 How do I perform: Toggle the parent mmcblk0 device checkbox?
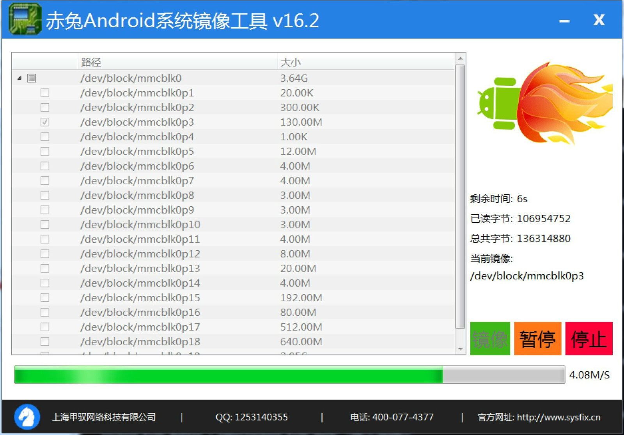click(x=32, y=78)
